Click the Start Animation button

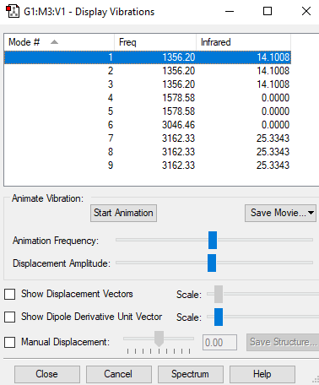(x=123, y=213)
